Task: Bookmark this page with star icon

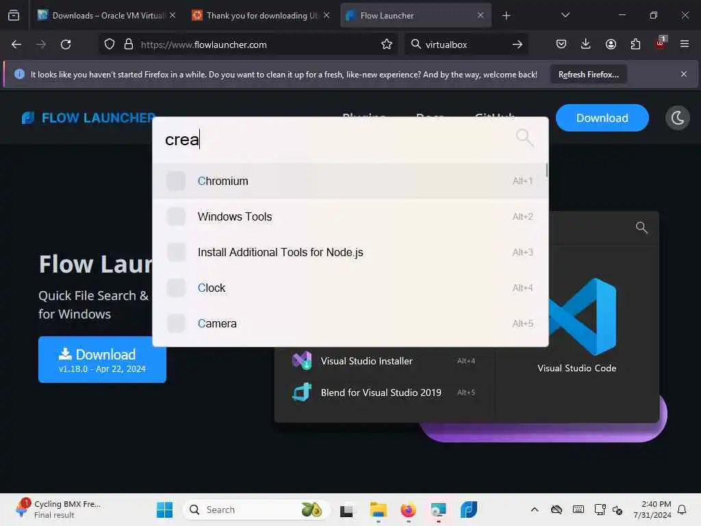Action: tap(387, 45)
